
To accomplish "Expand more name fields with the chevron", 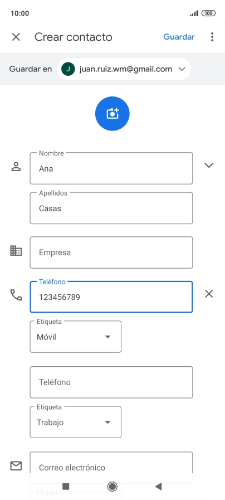I will 209,165.
